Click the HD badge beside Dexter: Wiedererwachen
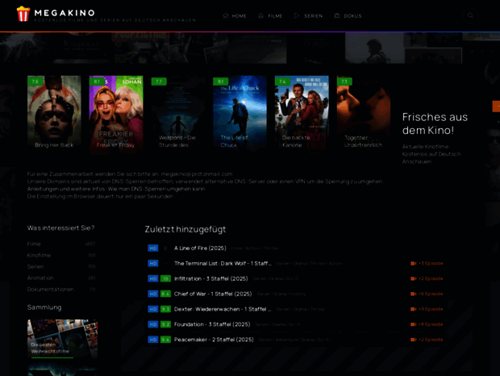 [x=153, y=309]
